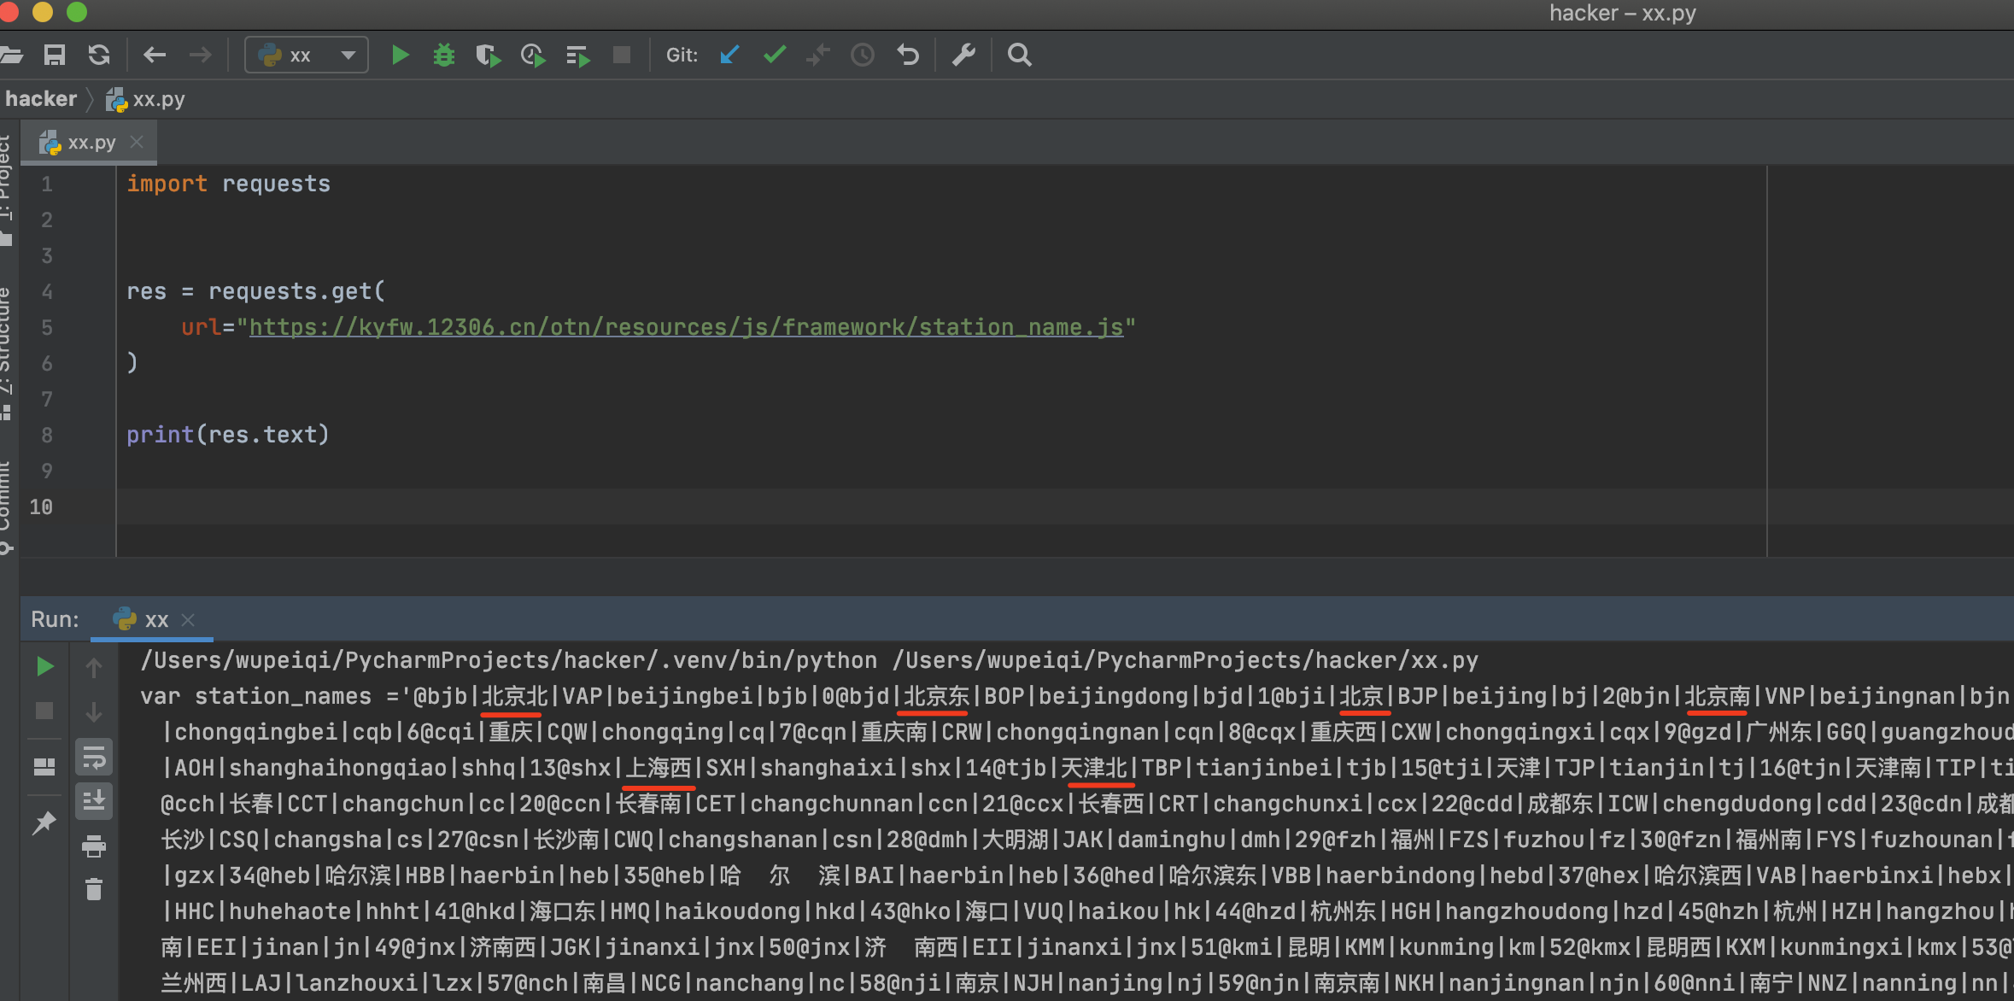Viewport: 2014px width, 1001px height.
Task: Expand the Project tool window sidebar
Action: click(7, 190)
